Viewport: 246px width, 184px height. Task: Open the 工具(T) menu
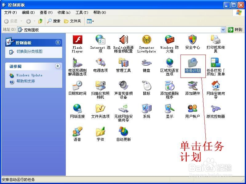(x=82, y=13)
